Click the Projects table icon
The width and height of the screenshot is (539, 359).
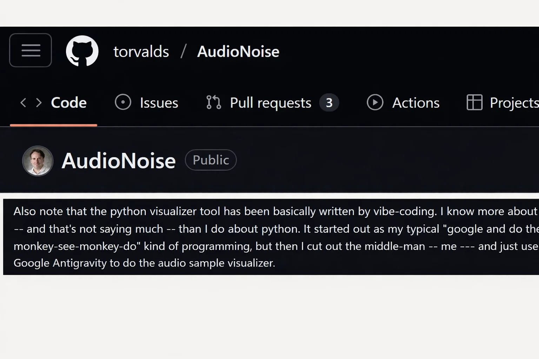[x=474, y=102]
